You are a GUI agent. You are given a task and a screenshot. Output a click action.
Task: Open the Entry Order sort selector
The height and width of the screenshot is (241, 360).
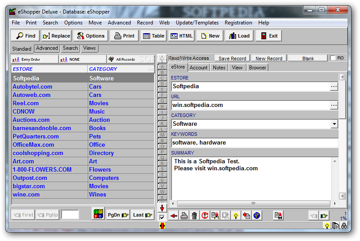34,59
